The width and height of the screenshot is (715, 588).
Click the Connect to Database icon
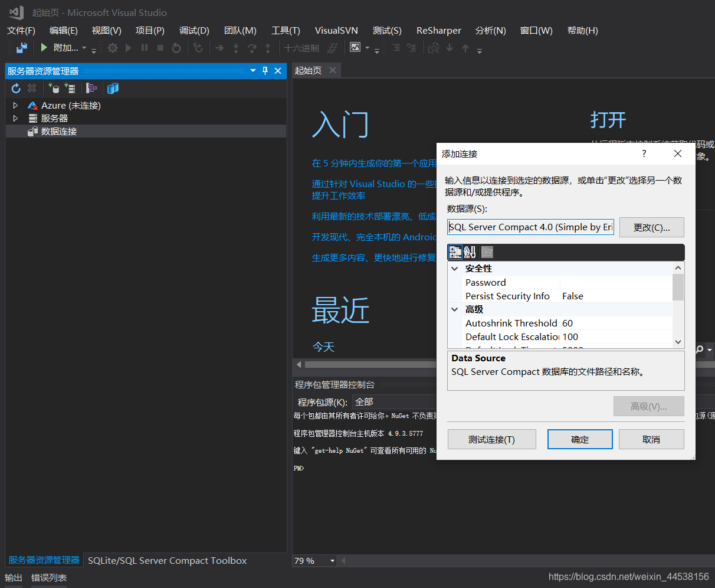coord(54,88)
